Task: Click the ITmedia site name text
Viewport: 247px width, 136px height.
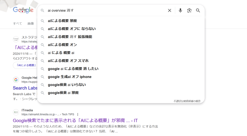Action: click(27, 110)
